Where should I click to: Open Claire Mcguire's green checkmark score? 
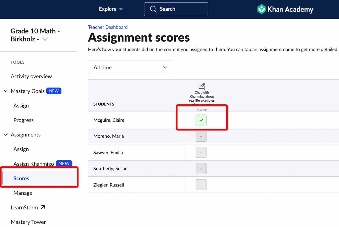[x=201, y=120]
